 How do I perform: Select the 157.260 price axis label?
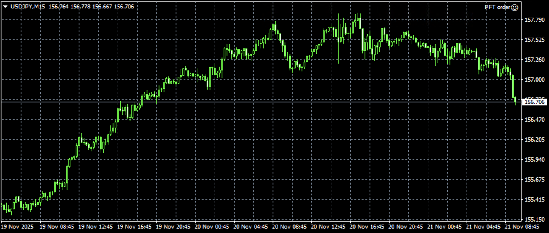534,60
